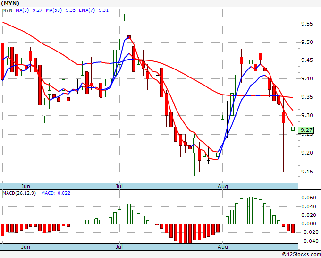321x258 pixels.
Task: Click the MA(50) value 9.35
Action: coord(70,10)
